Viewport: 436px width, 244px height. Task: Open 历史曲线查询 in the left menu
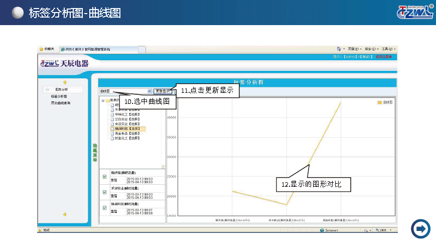61,103
